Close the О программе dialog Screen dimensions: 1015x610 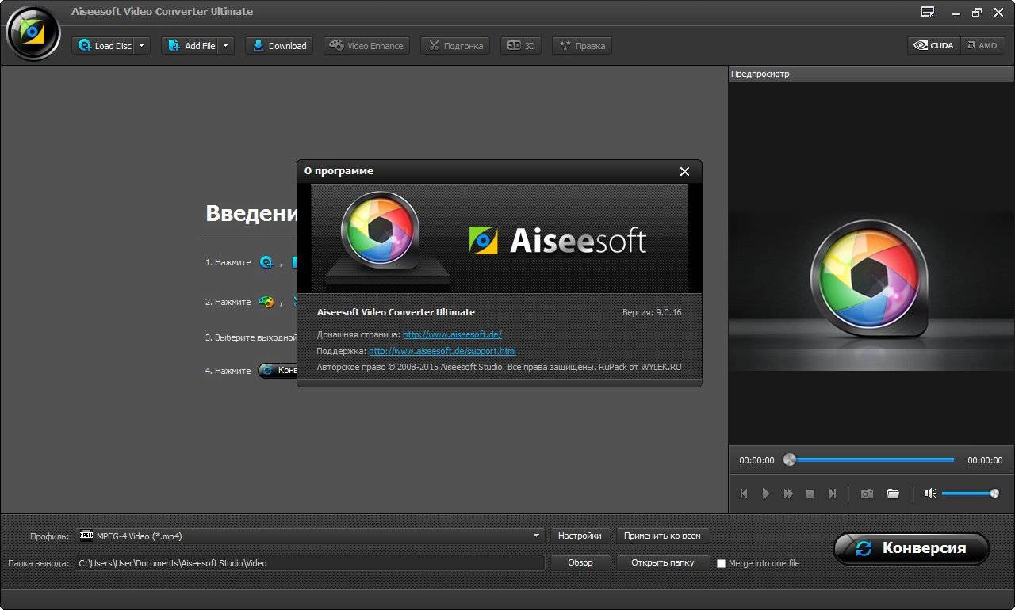[x=684, y=171]
